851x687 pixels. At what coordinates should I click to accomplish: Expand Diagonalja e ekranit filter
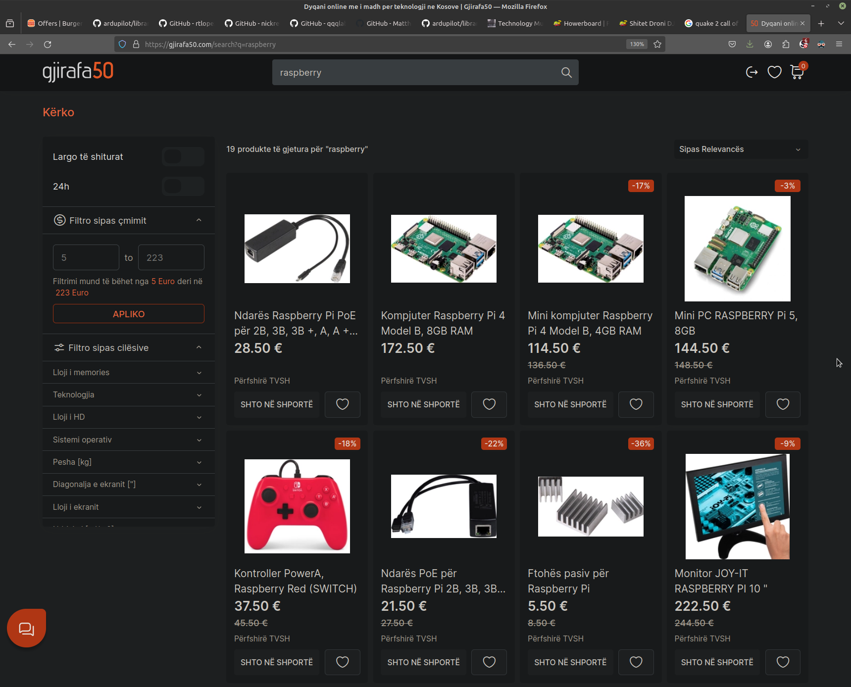pyautogui.click(x=129, y=485)
